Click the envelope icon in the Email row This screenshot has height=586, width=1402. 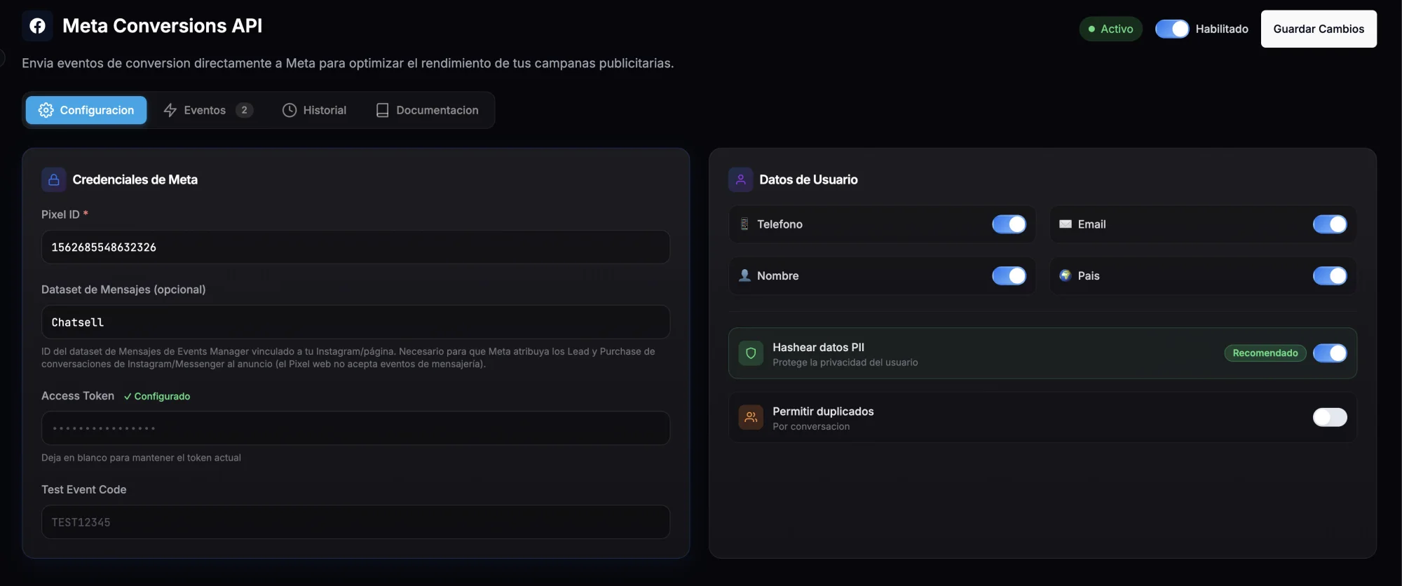coord(1066,224)
